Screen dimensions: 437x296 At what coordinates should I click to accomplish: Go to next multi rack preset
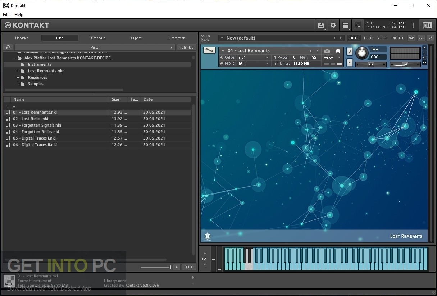pyautogui.click(x=341, y=38)
